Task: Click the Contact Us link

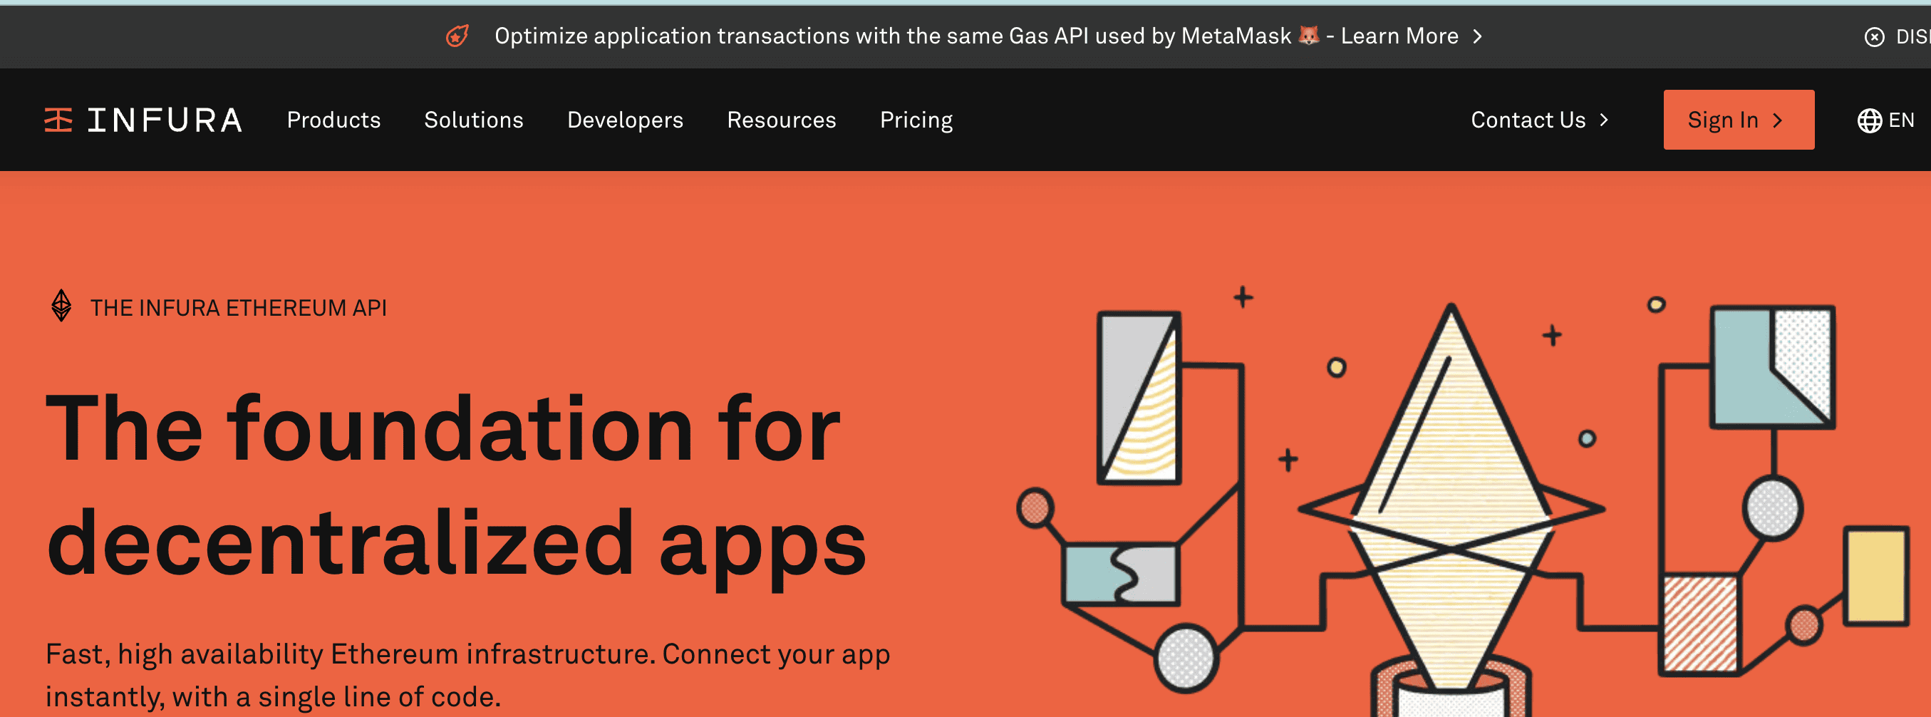Action: tap(1528, 120)
